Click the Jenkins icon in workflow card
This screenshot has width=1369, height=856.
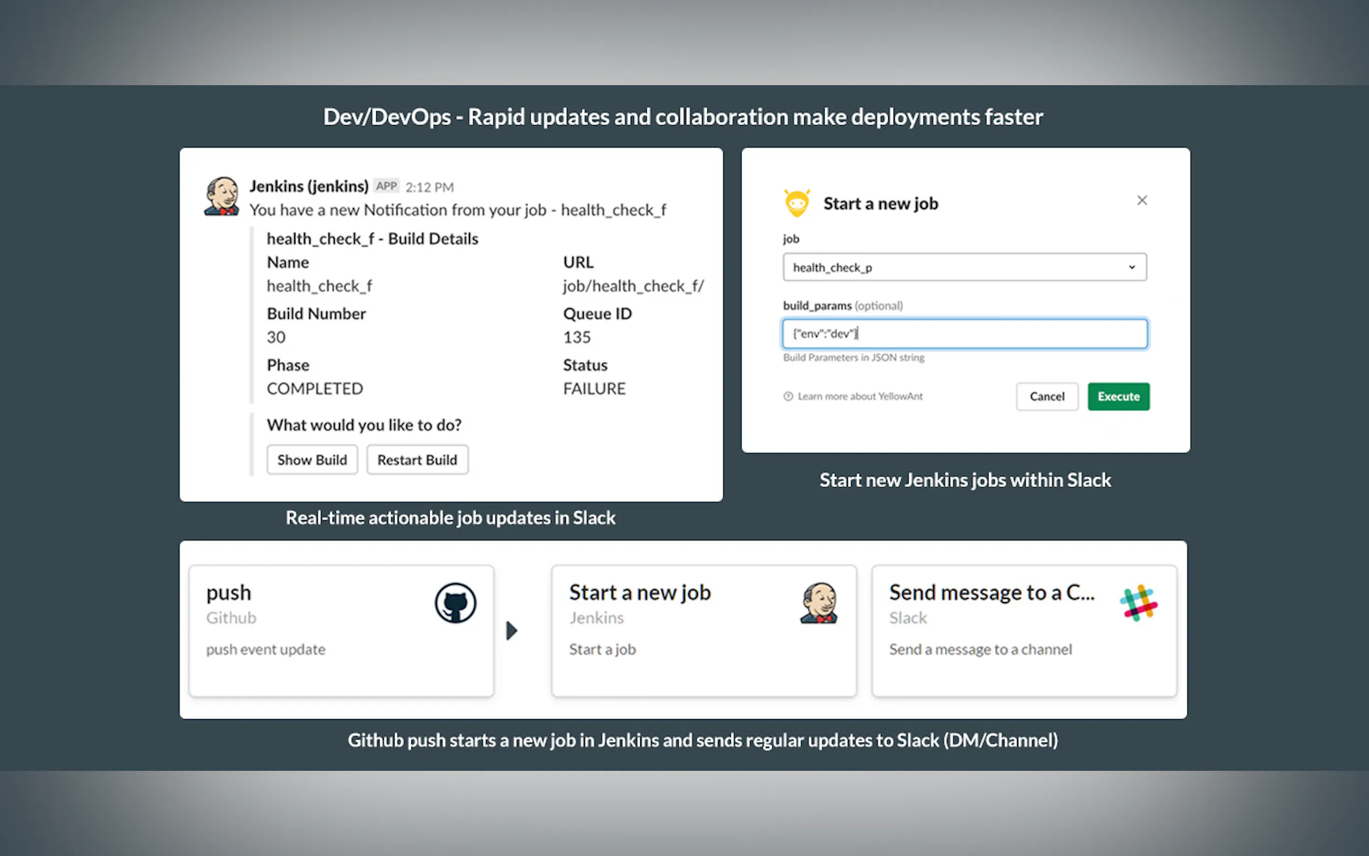pyautogui.click(x=818, y=603)
